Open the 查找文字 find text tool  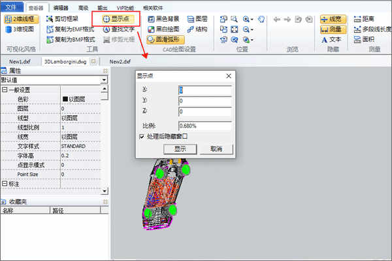click(x=119, y=29)
